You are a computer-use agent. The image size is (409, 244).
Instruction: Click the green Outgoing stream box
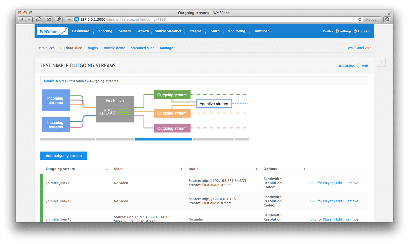[172, 95]
